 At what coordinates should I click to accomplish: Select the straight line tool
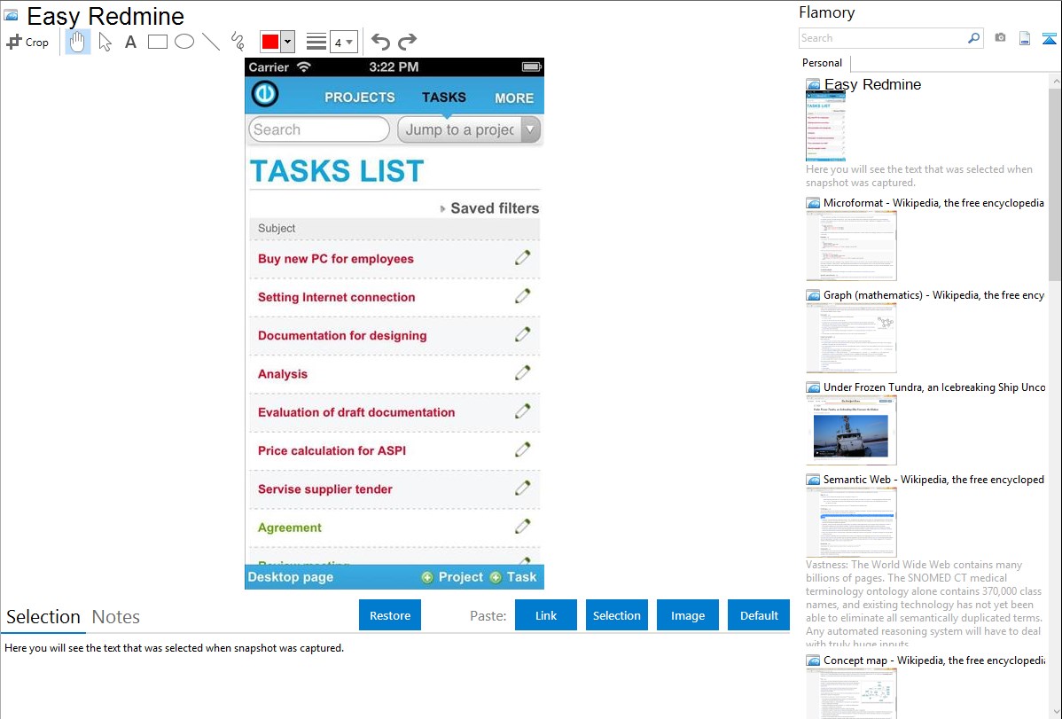211,42
